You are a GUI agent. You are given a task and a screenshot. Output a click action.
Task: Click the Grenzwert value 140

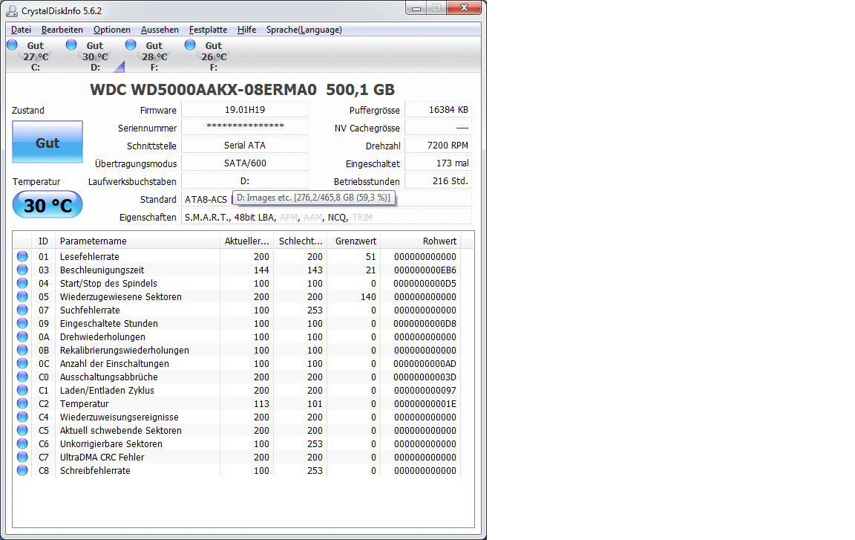click(368, 296)
